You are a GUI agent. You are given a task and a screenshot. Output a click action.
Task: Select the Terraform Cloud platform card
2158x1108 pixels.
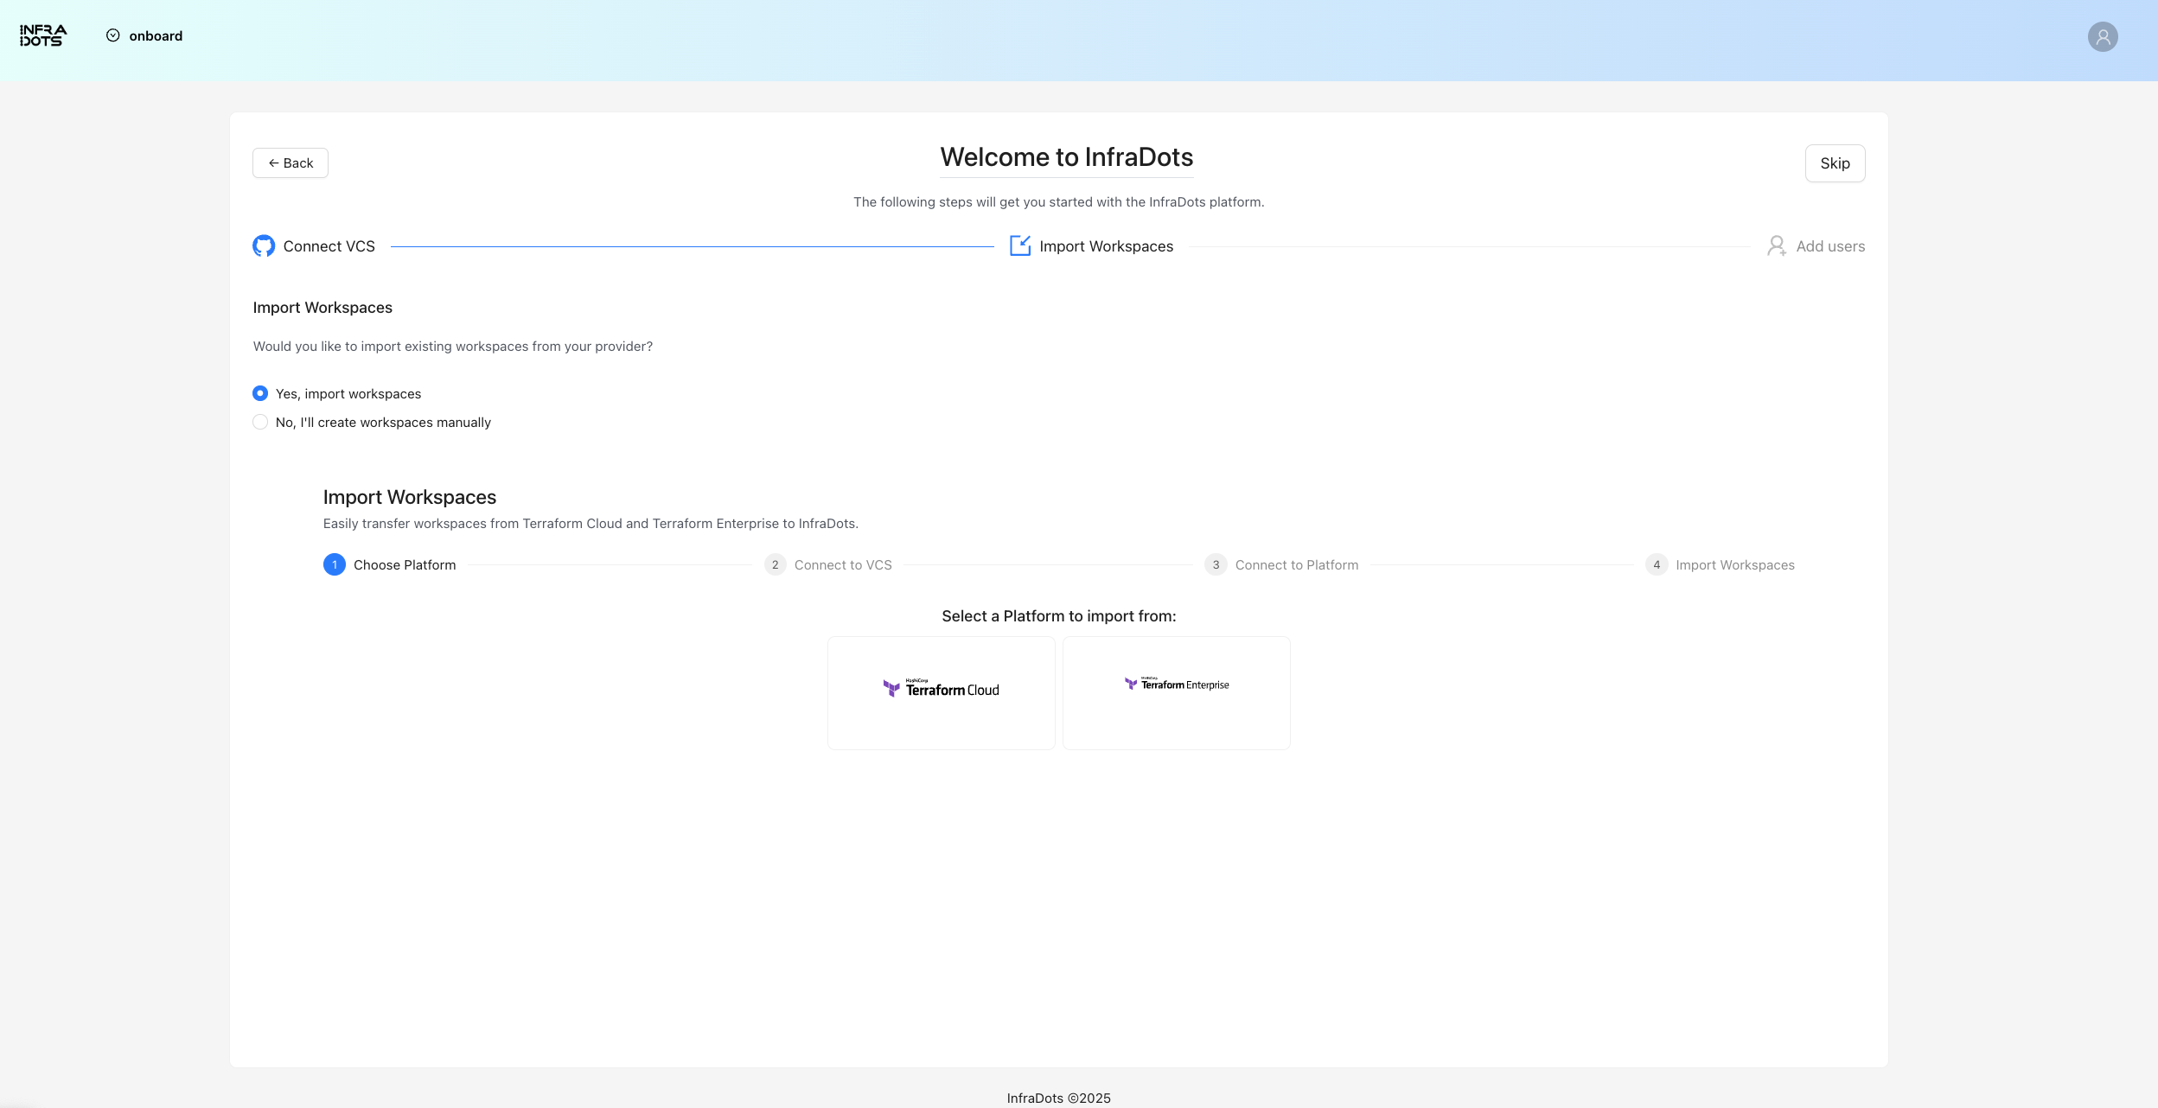(x=941, y=692)
